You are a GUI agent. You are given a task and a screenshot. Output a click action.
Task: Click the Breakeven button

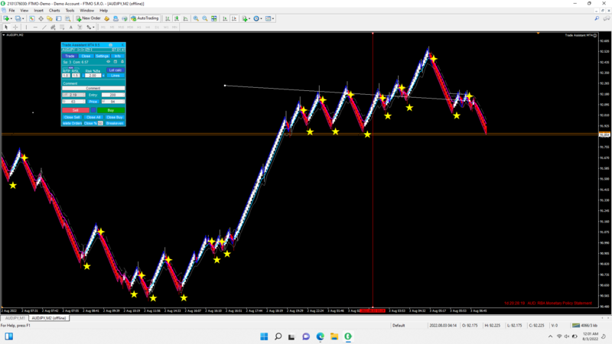pos(115,123)
